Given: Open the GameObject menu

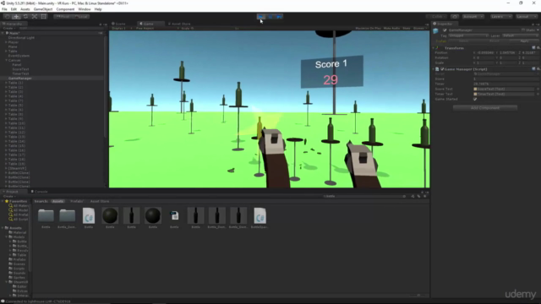Looking at the screenshot, I should point(43,9).
